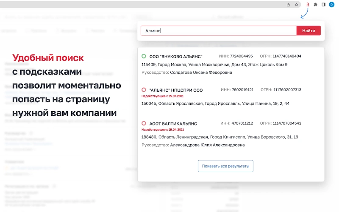Click red status circle of БАЛТИКАЛЬЯНС
This screenshot has width=339, height=212.
[144, 123]
